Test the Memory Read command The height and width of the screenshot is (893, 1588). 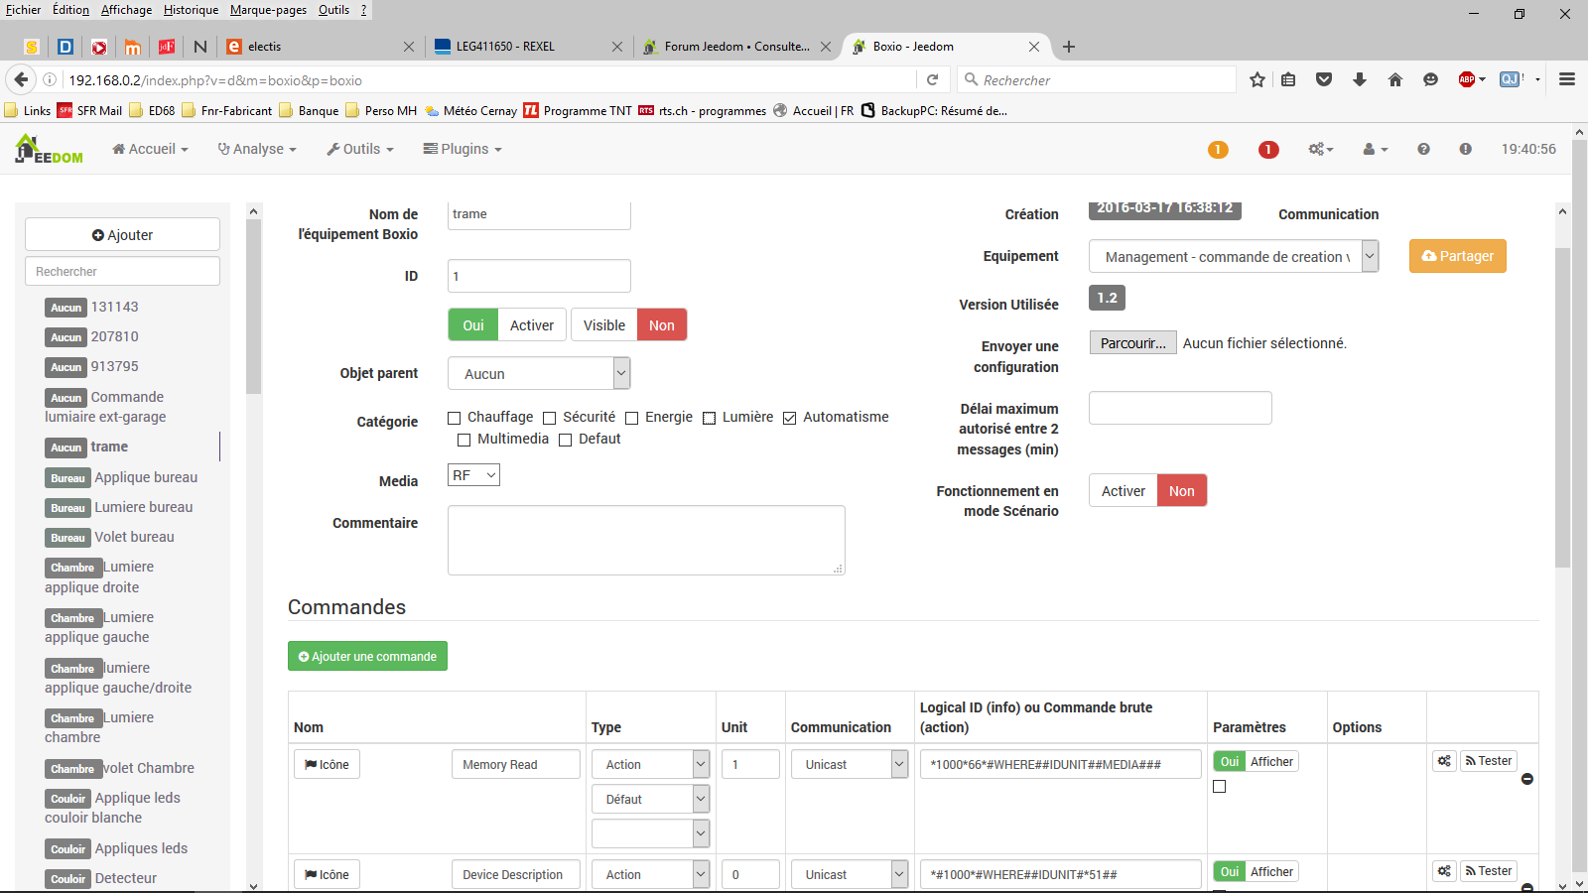click(x=1488, y=761)
